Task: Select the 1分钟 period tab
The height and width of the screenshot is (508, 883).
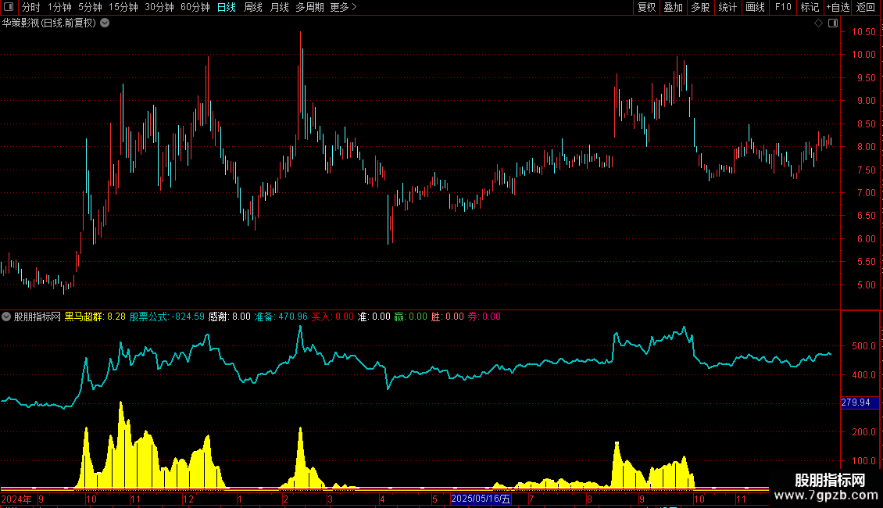Action: (x=59, y=7)
